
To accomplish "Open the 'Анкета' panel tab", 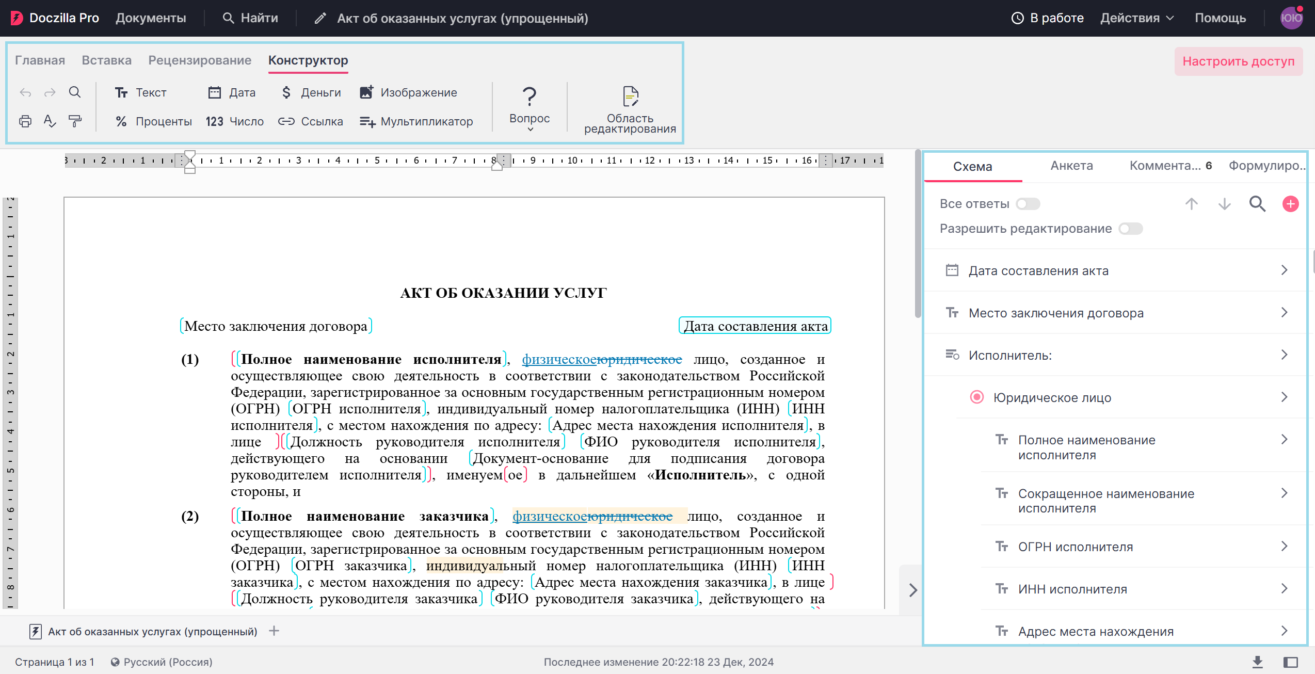I will click(1071, 166).
